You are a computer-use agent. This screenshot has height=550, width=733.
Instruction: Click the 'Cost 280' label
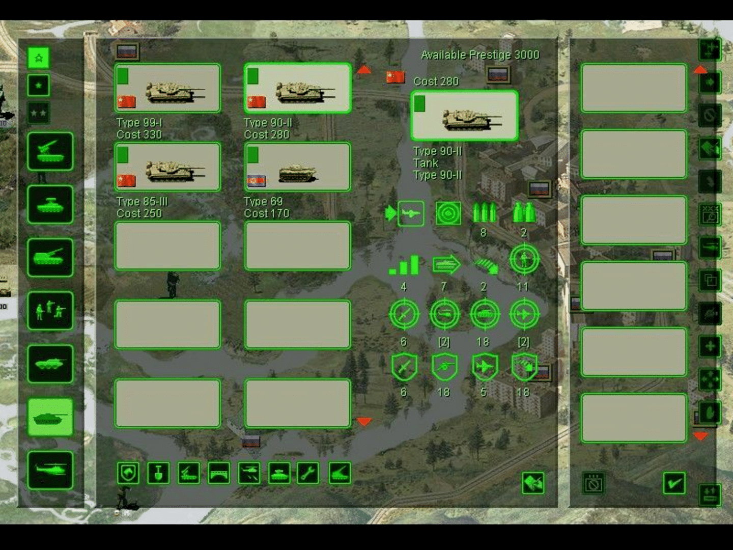(436, 81)
